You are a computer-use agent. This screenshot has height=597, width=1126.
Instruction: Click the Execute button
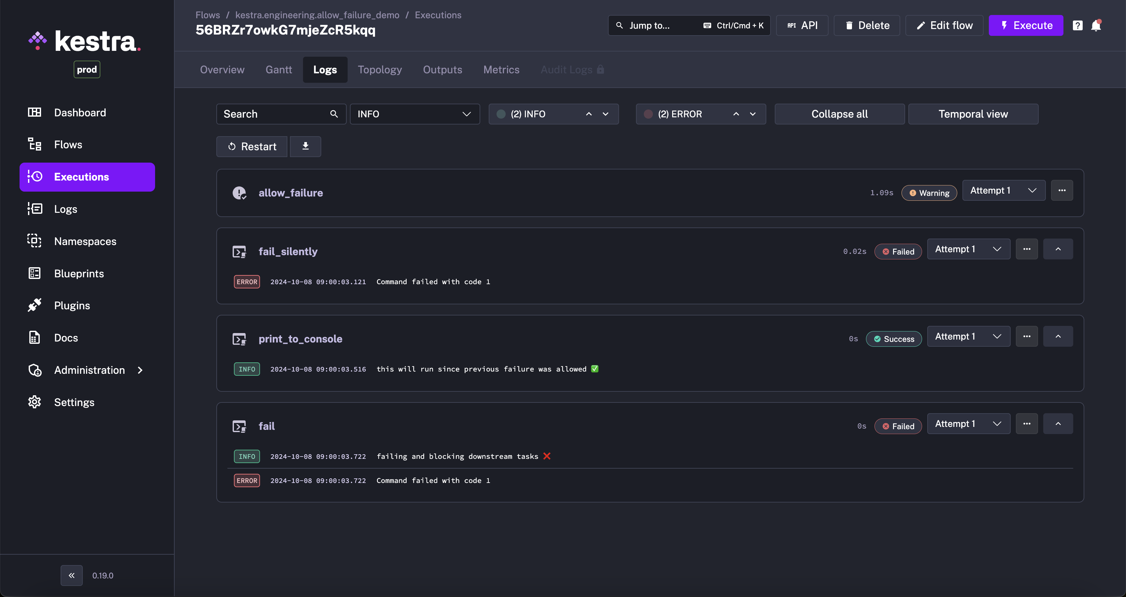[1025, 25]
